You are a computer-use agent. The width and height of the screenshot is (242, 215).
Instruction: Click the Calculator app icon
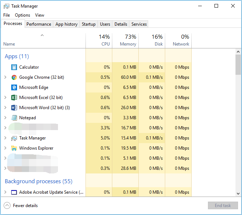[x=14, y=67]
